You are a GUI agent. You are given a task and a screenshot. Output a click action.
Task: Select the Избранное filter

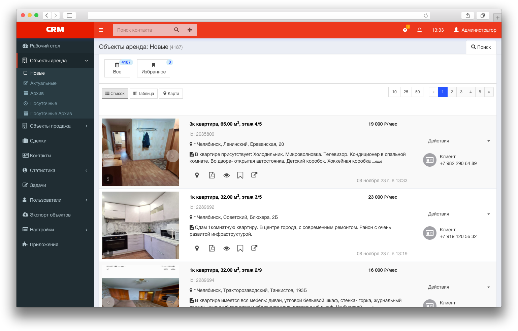154,68
